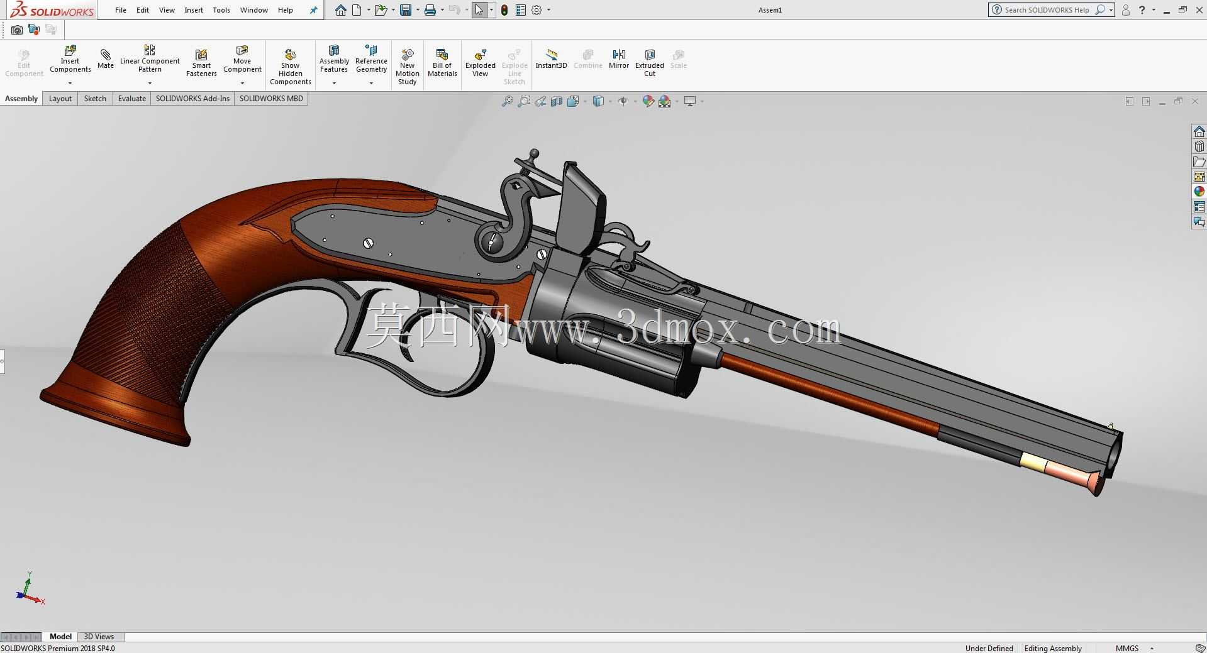Screen dimensions: 1207x653
Task: Expand the Select tool dropdown arrow
Action: pos(491,10)
